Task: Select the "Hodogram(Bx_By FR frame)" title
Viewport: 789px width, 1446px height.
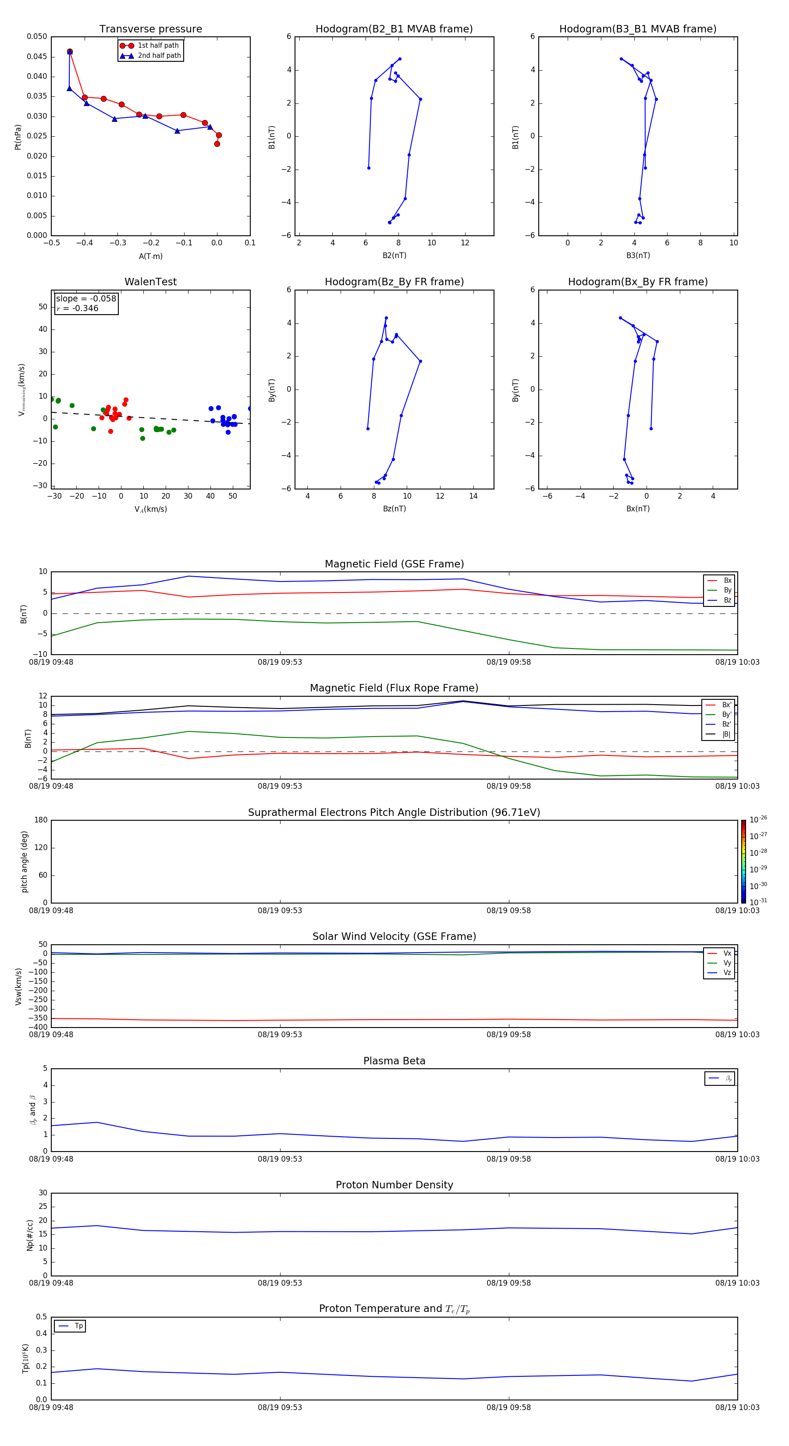Action: click(x=638, y=282)
